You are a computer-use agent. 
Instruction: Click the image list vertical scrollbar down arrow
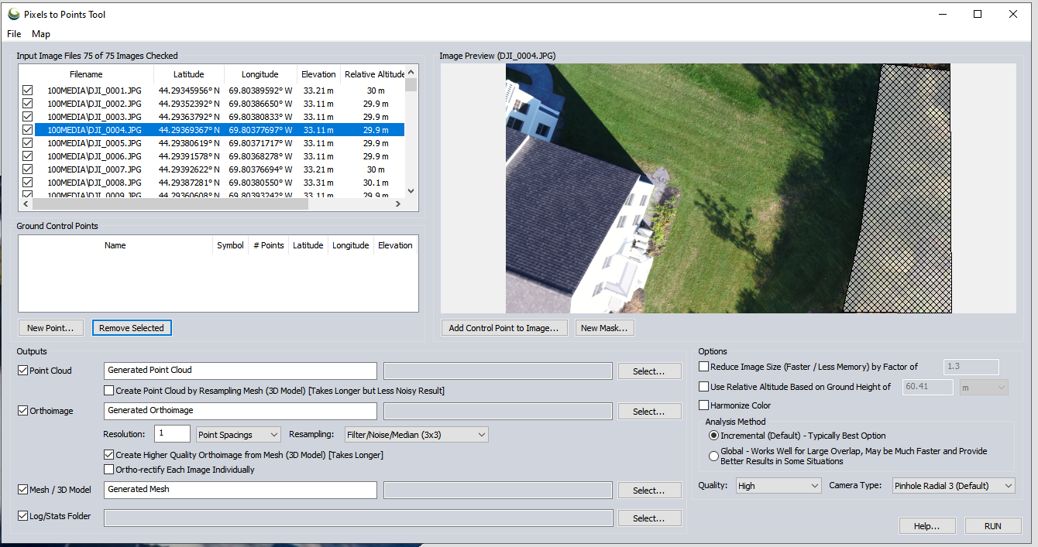(411, 191)
